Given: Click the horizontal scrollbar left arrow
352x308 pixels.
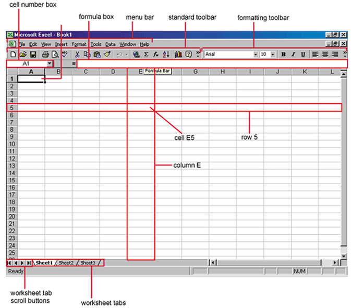Looking at the screenshot, I should pos(213,263).
